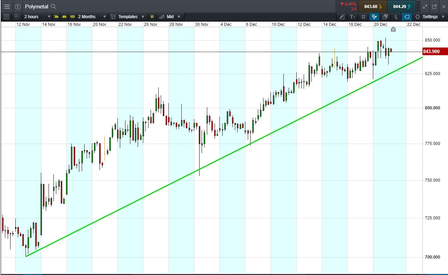Click the 20 Dec date axis label
The height and width of the screenshot is (275, 448).
point(381,24)
